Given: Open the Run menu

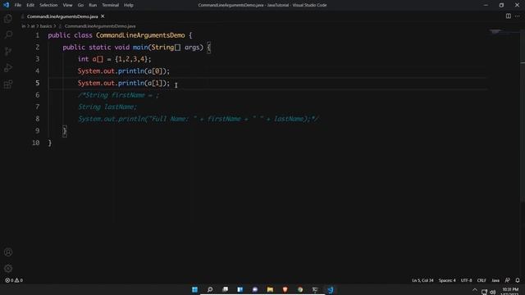Looking at the screenshot, I should tap(93, 5).
